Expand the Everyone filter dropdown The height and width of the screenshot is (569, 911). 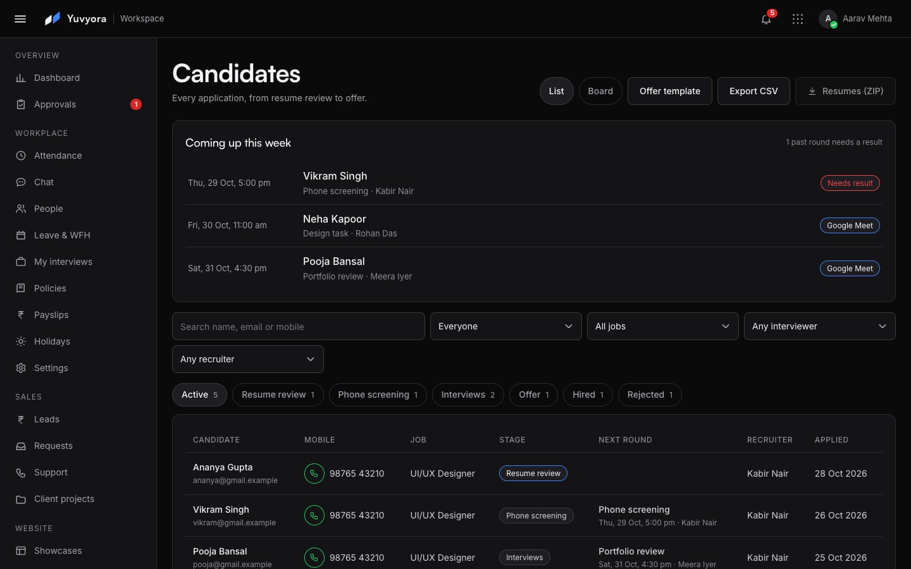click(x=506, y=326)
